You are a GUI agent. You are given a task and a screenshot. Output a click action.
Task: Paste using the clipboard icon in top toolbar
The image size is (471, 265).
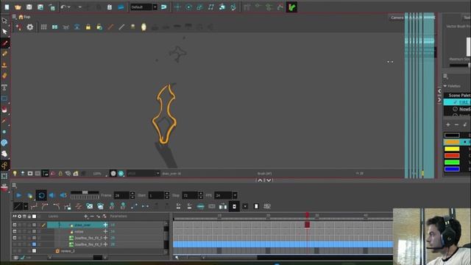(110, 7)
